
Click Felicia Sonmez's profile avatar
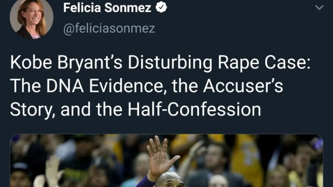(x=31, y=18)
